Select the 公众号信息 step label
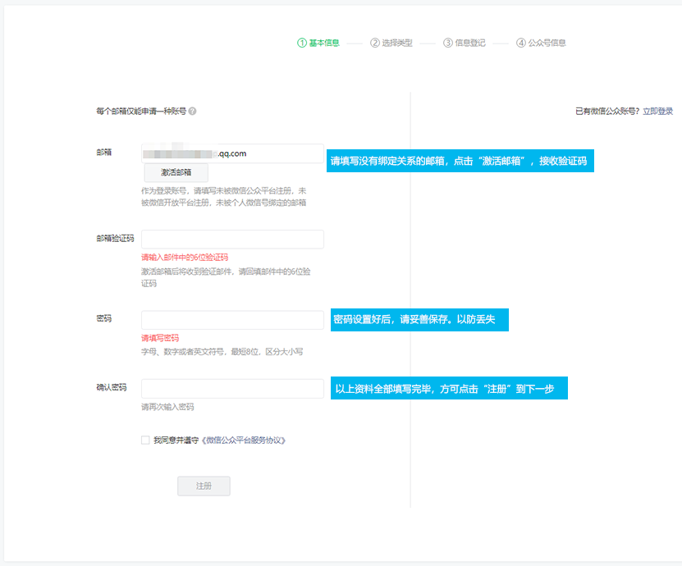This screenshot has width=682, height=566. (x=547, y=43)
